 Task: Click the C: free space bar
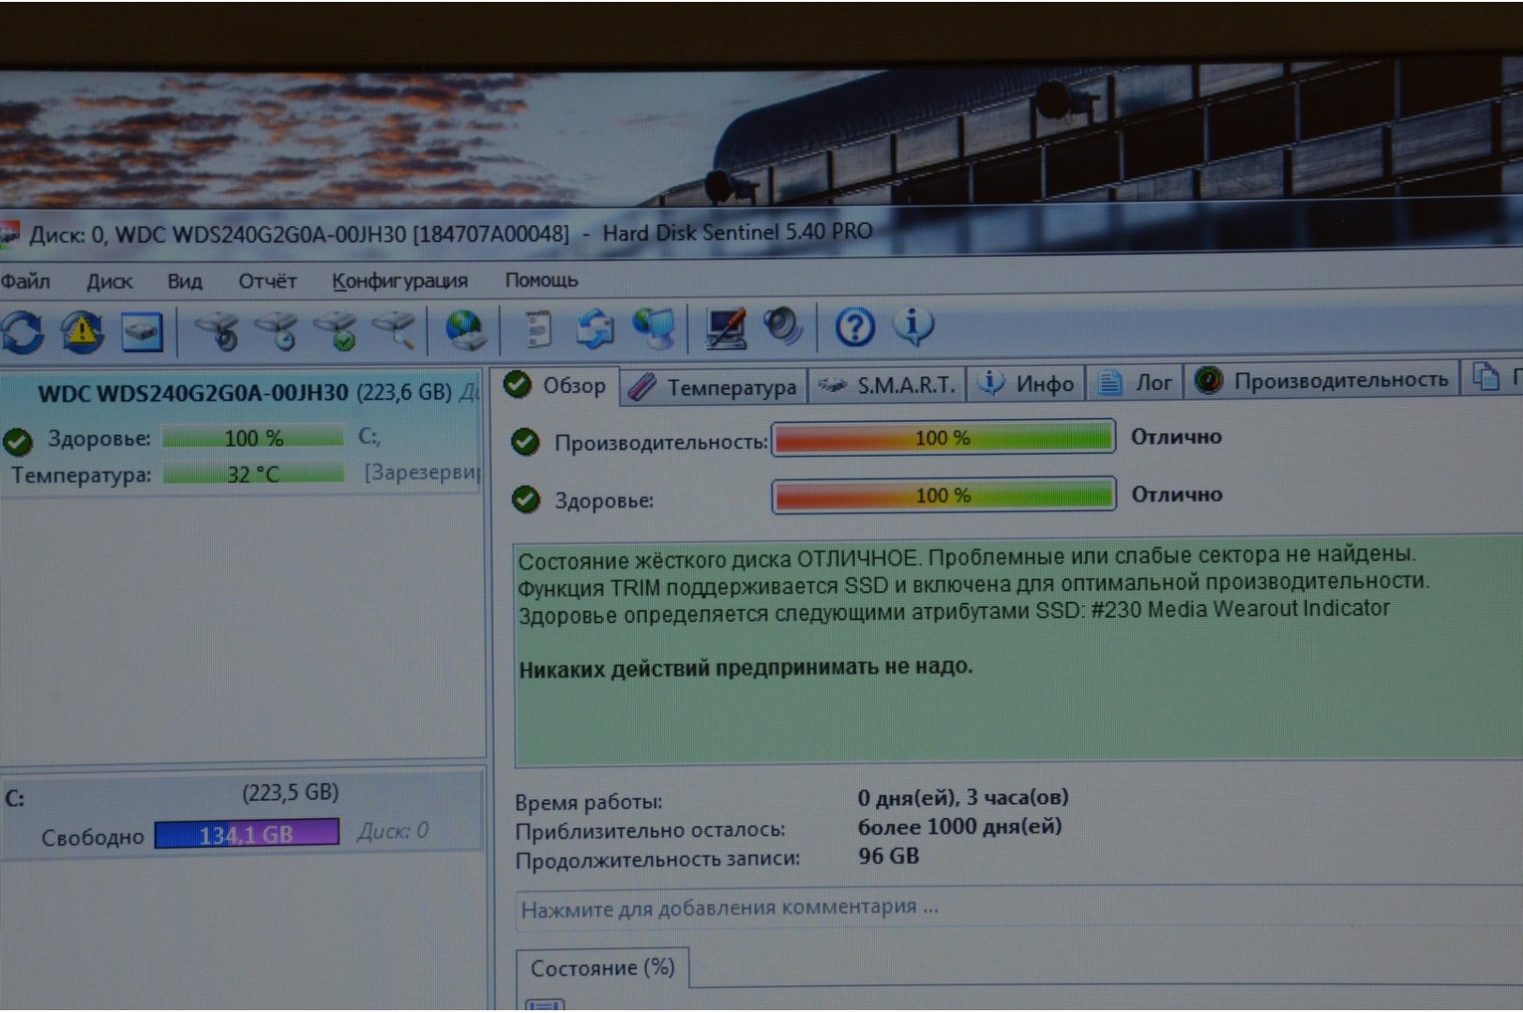click(x=247, y=834)
